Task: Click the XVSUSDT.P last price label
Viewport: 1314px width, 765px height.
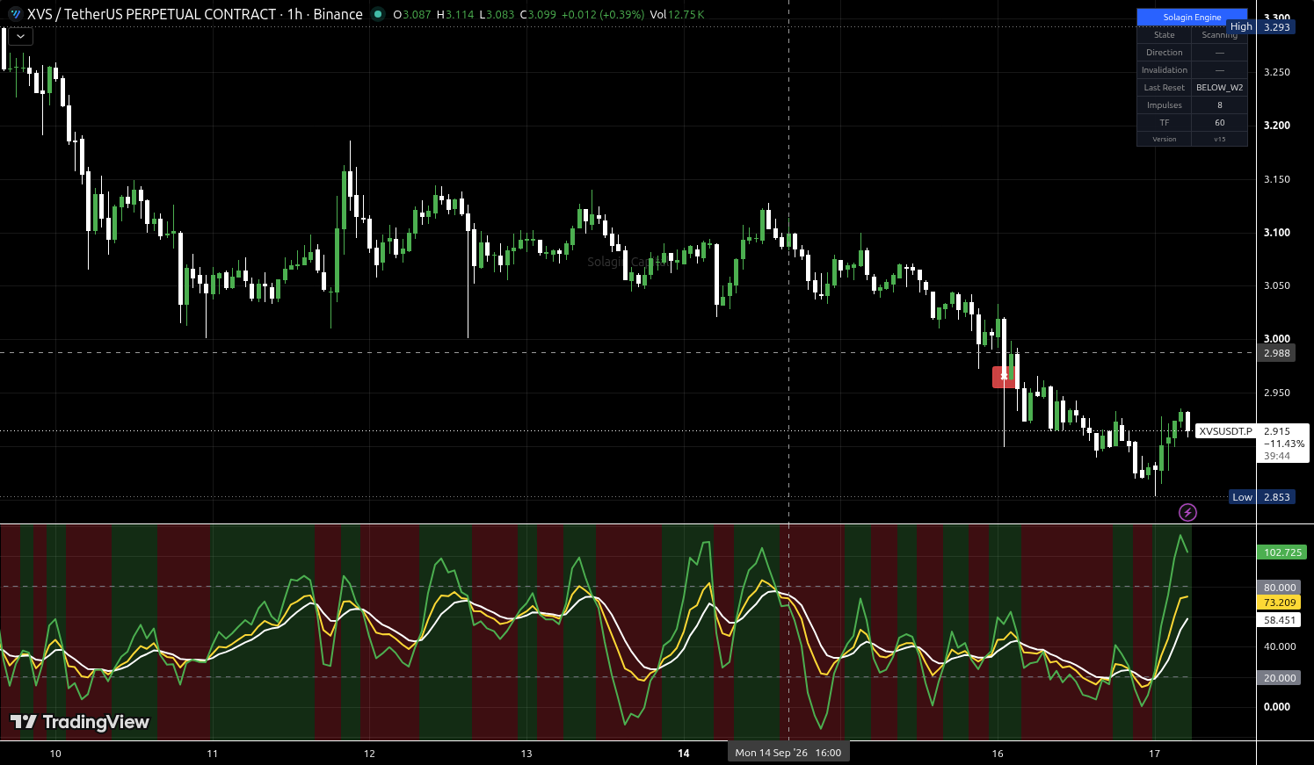Action: [1226, 431]
